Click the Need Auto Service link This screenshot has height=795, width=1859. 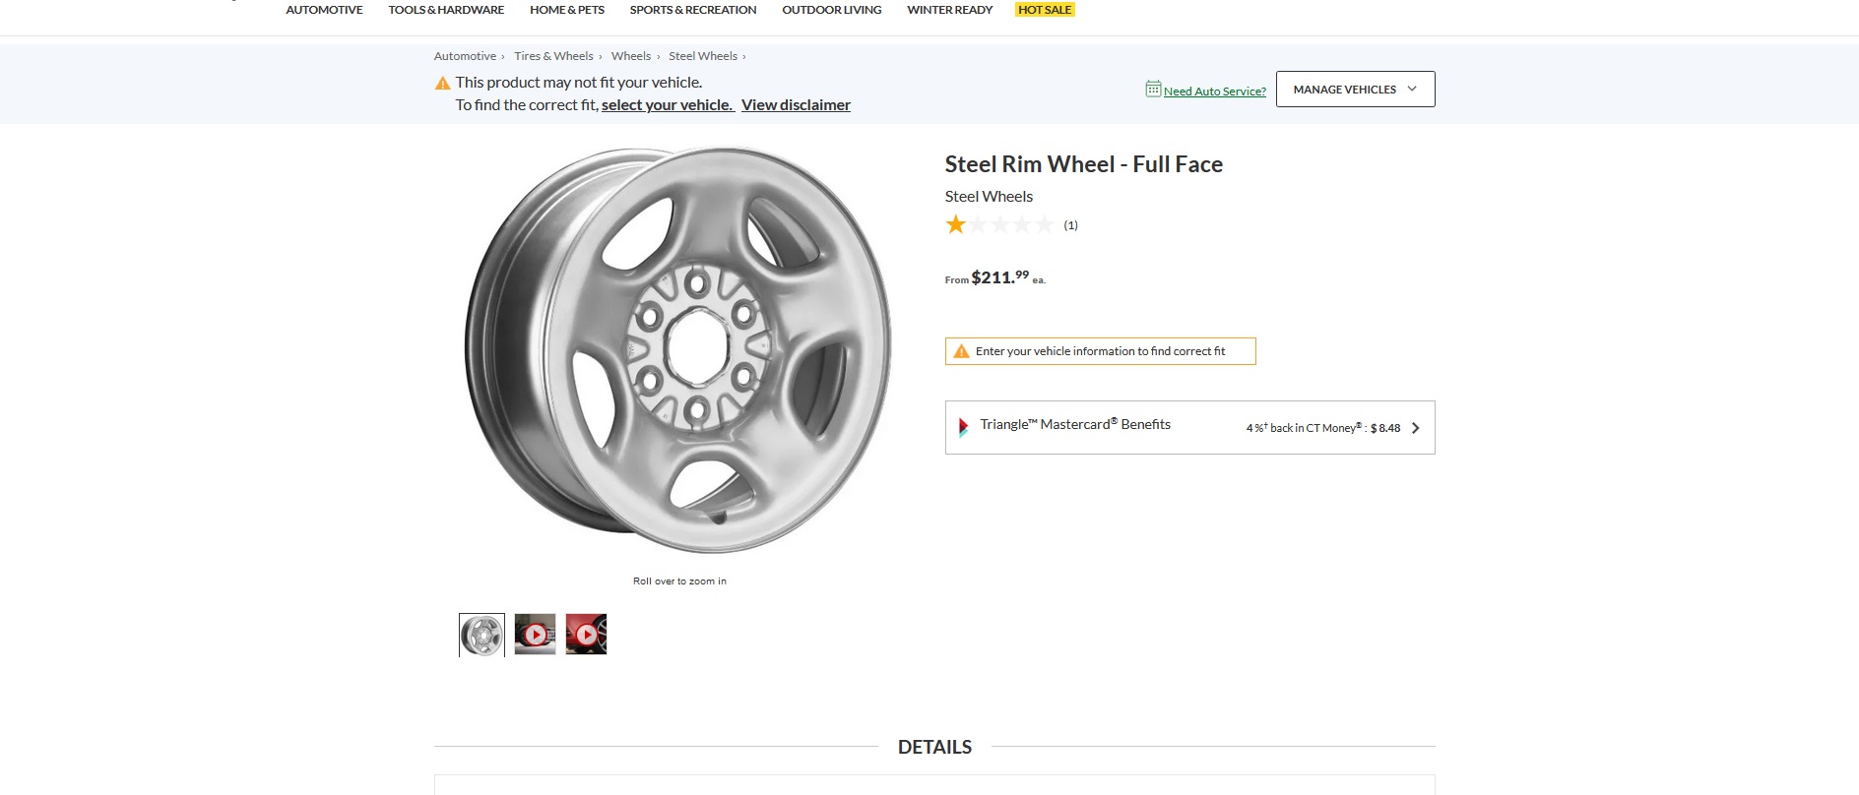tap(1214, 92)
